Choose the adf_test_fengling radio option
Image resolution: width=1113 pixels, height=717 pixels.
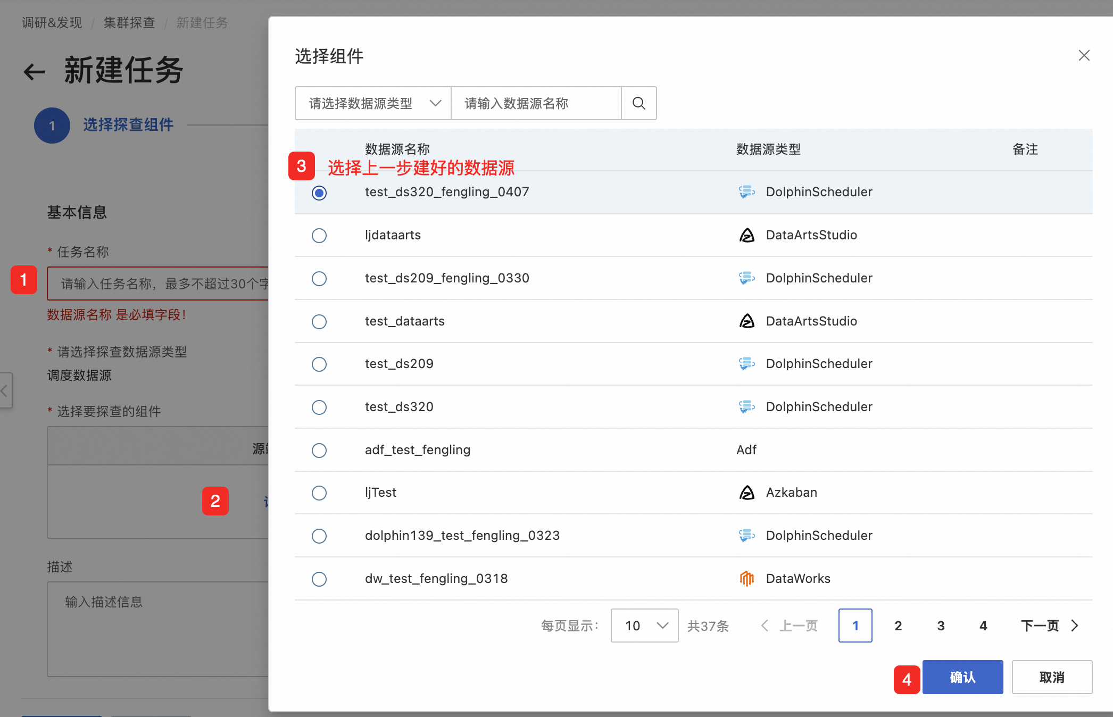(319, 451)
